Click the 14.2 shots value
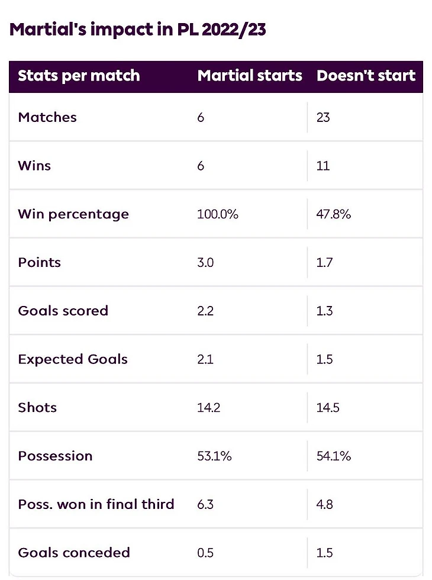 [x=208, y=408]
